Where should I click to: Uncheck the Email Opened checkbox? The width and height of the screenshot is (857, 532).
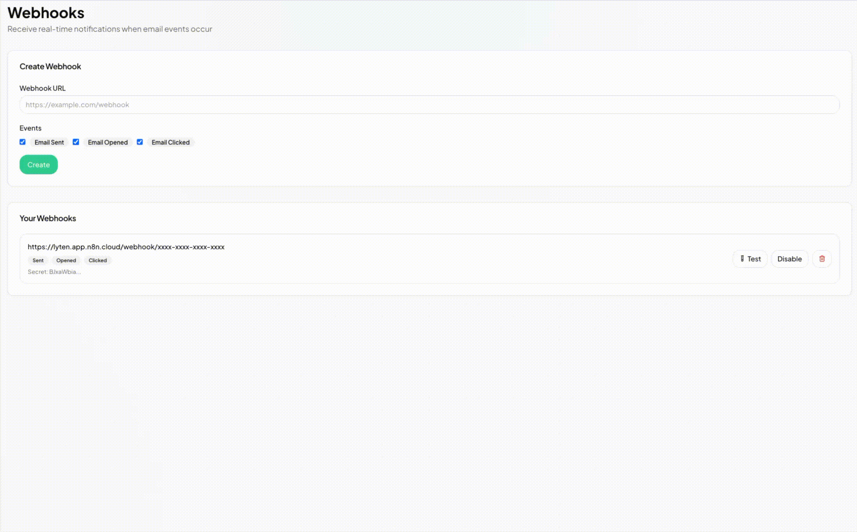coord(76,142)
